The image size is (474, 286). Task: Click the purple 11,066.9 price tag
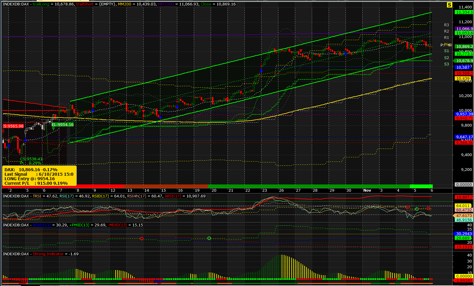464,29
